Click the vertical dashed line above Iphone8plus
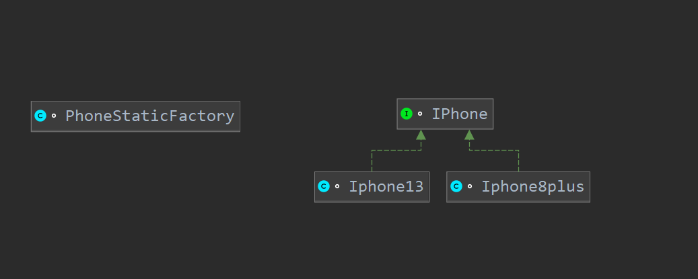 518,161
